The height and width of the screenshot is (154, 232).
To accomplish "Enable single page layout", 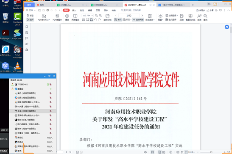I will pyautogui.click(x=118, y=19).
